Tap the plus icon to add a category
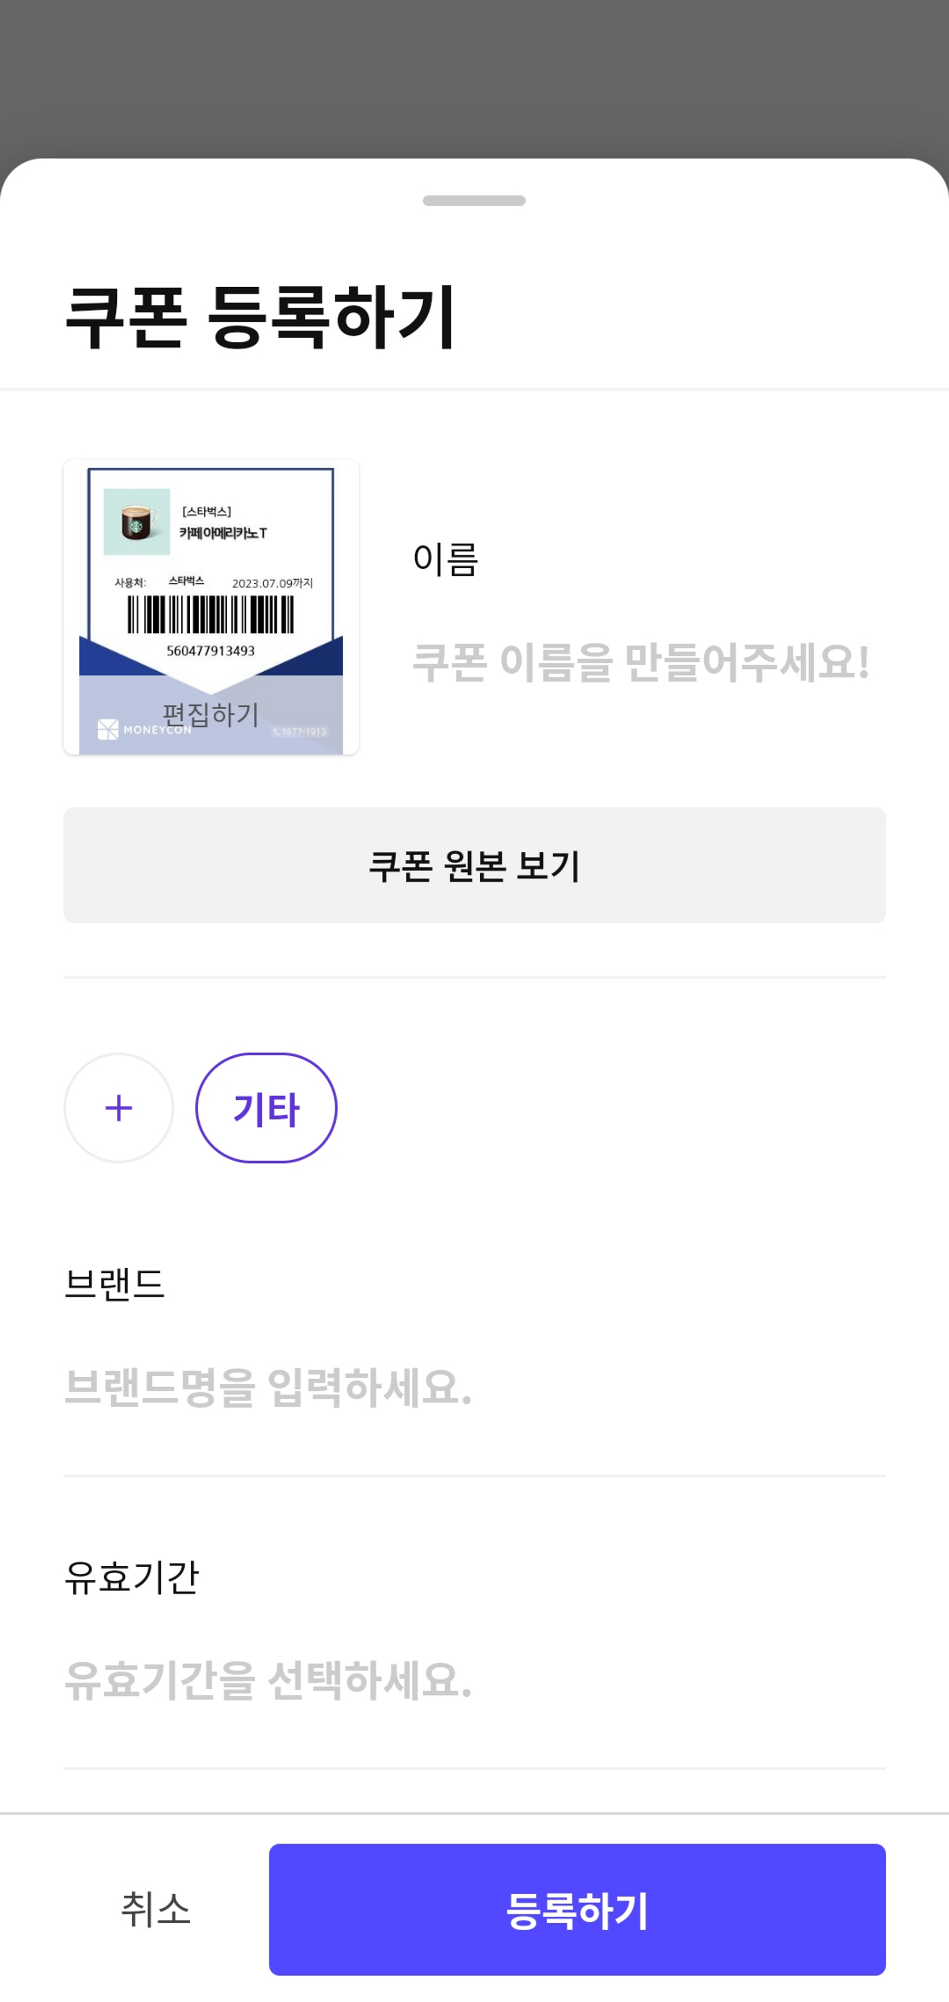949x2002 pixels. (118, 1108)
